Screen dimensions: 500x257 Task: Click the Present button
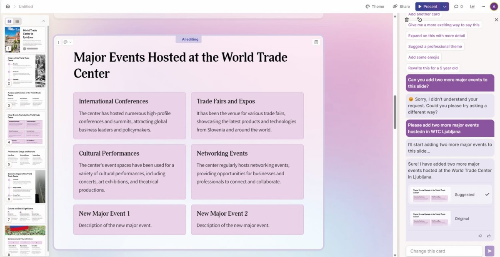tap(427, 7)
